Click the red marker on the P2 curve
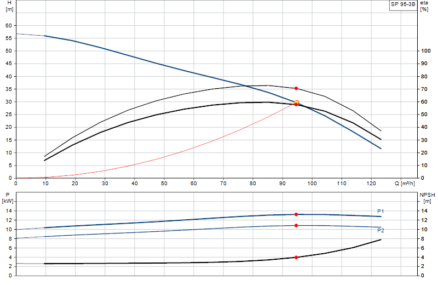Screen dimensions: 438x285 [296, 225]
